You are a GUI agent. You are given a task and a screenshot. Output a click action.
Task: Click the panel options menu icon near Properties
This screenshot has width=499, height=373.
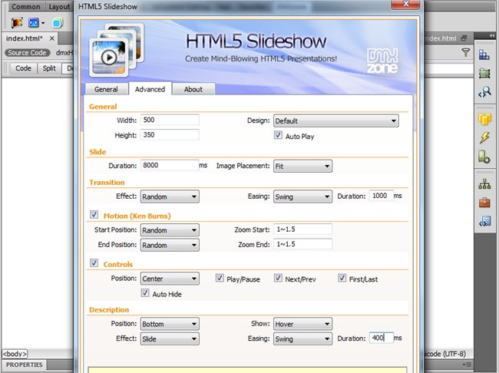point(467,365)
